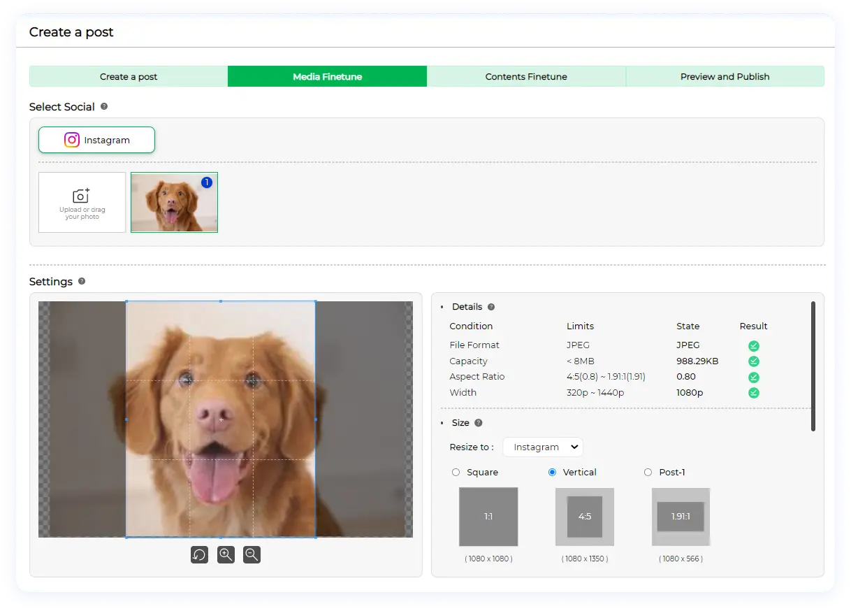This screenshot has width=851, height=611.
Task: Zoom out using the magnifier minus icon
Action: coord(252,554)
